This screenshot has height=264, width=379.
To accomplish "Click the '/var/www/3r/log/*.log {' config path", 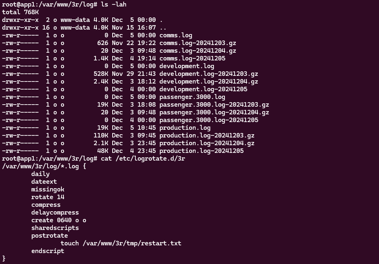I will point(44,166).
